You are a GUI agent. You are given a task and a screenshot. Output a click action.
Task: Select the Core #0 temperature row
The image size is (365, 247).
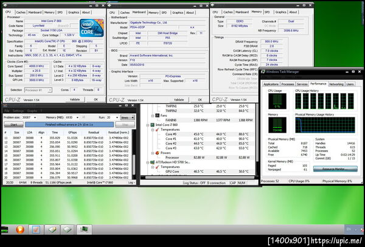tap(209, 134)
